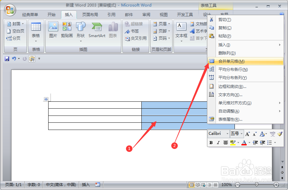This screenshot has width=288, height=190.
Task: Redo the last action
Action: tap(24, 59)
